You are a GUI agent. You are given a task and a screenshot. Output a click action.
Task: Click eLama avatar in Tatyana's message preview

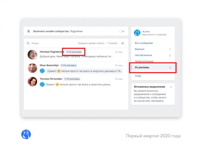(42, 84)
